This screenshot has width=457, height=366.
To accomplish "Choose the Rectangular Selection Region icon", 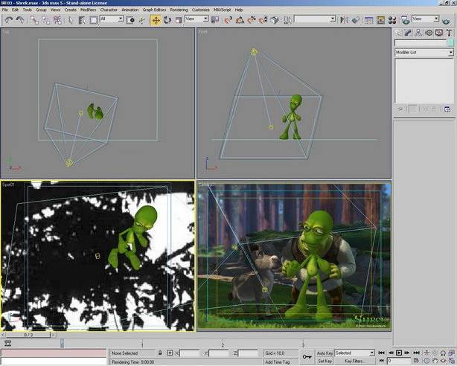I will tap(93, 20).
